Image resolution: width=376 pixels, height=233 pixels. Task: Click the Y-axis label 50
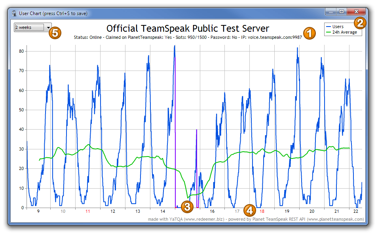click(21, 110)
